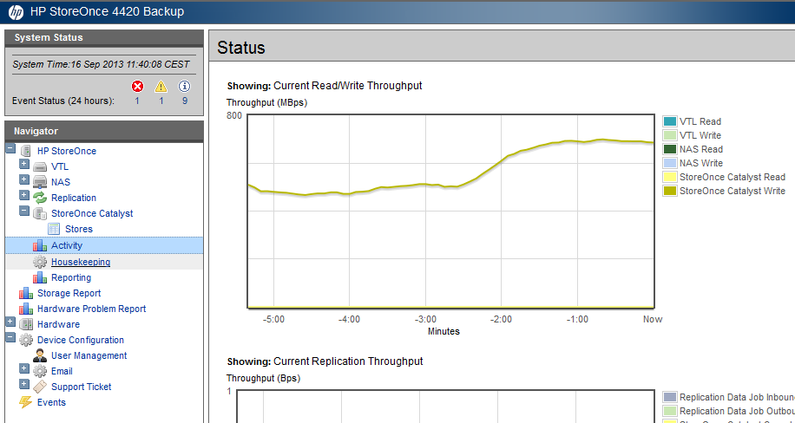
Task: Click the red critical error event icon
Action: tap(137, 86)
